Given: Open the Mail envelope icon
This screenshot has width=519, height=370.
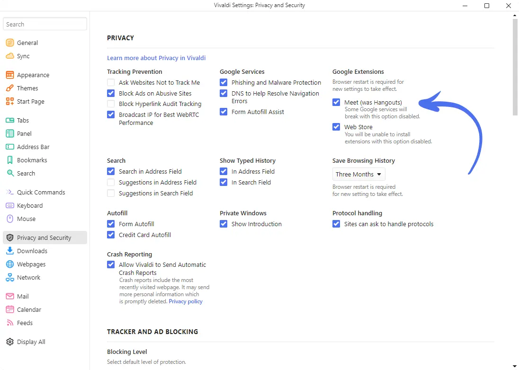Looking at the screenshot, I should [9, 296].
